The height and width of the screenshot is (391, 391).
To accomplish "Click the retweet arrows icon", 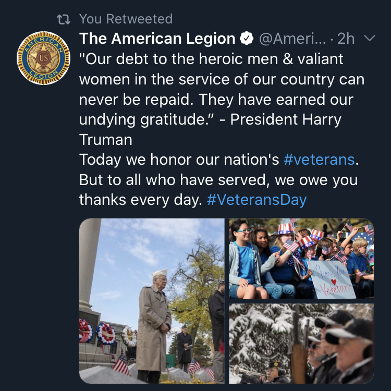I will [64, 19].
